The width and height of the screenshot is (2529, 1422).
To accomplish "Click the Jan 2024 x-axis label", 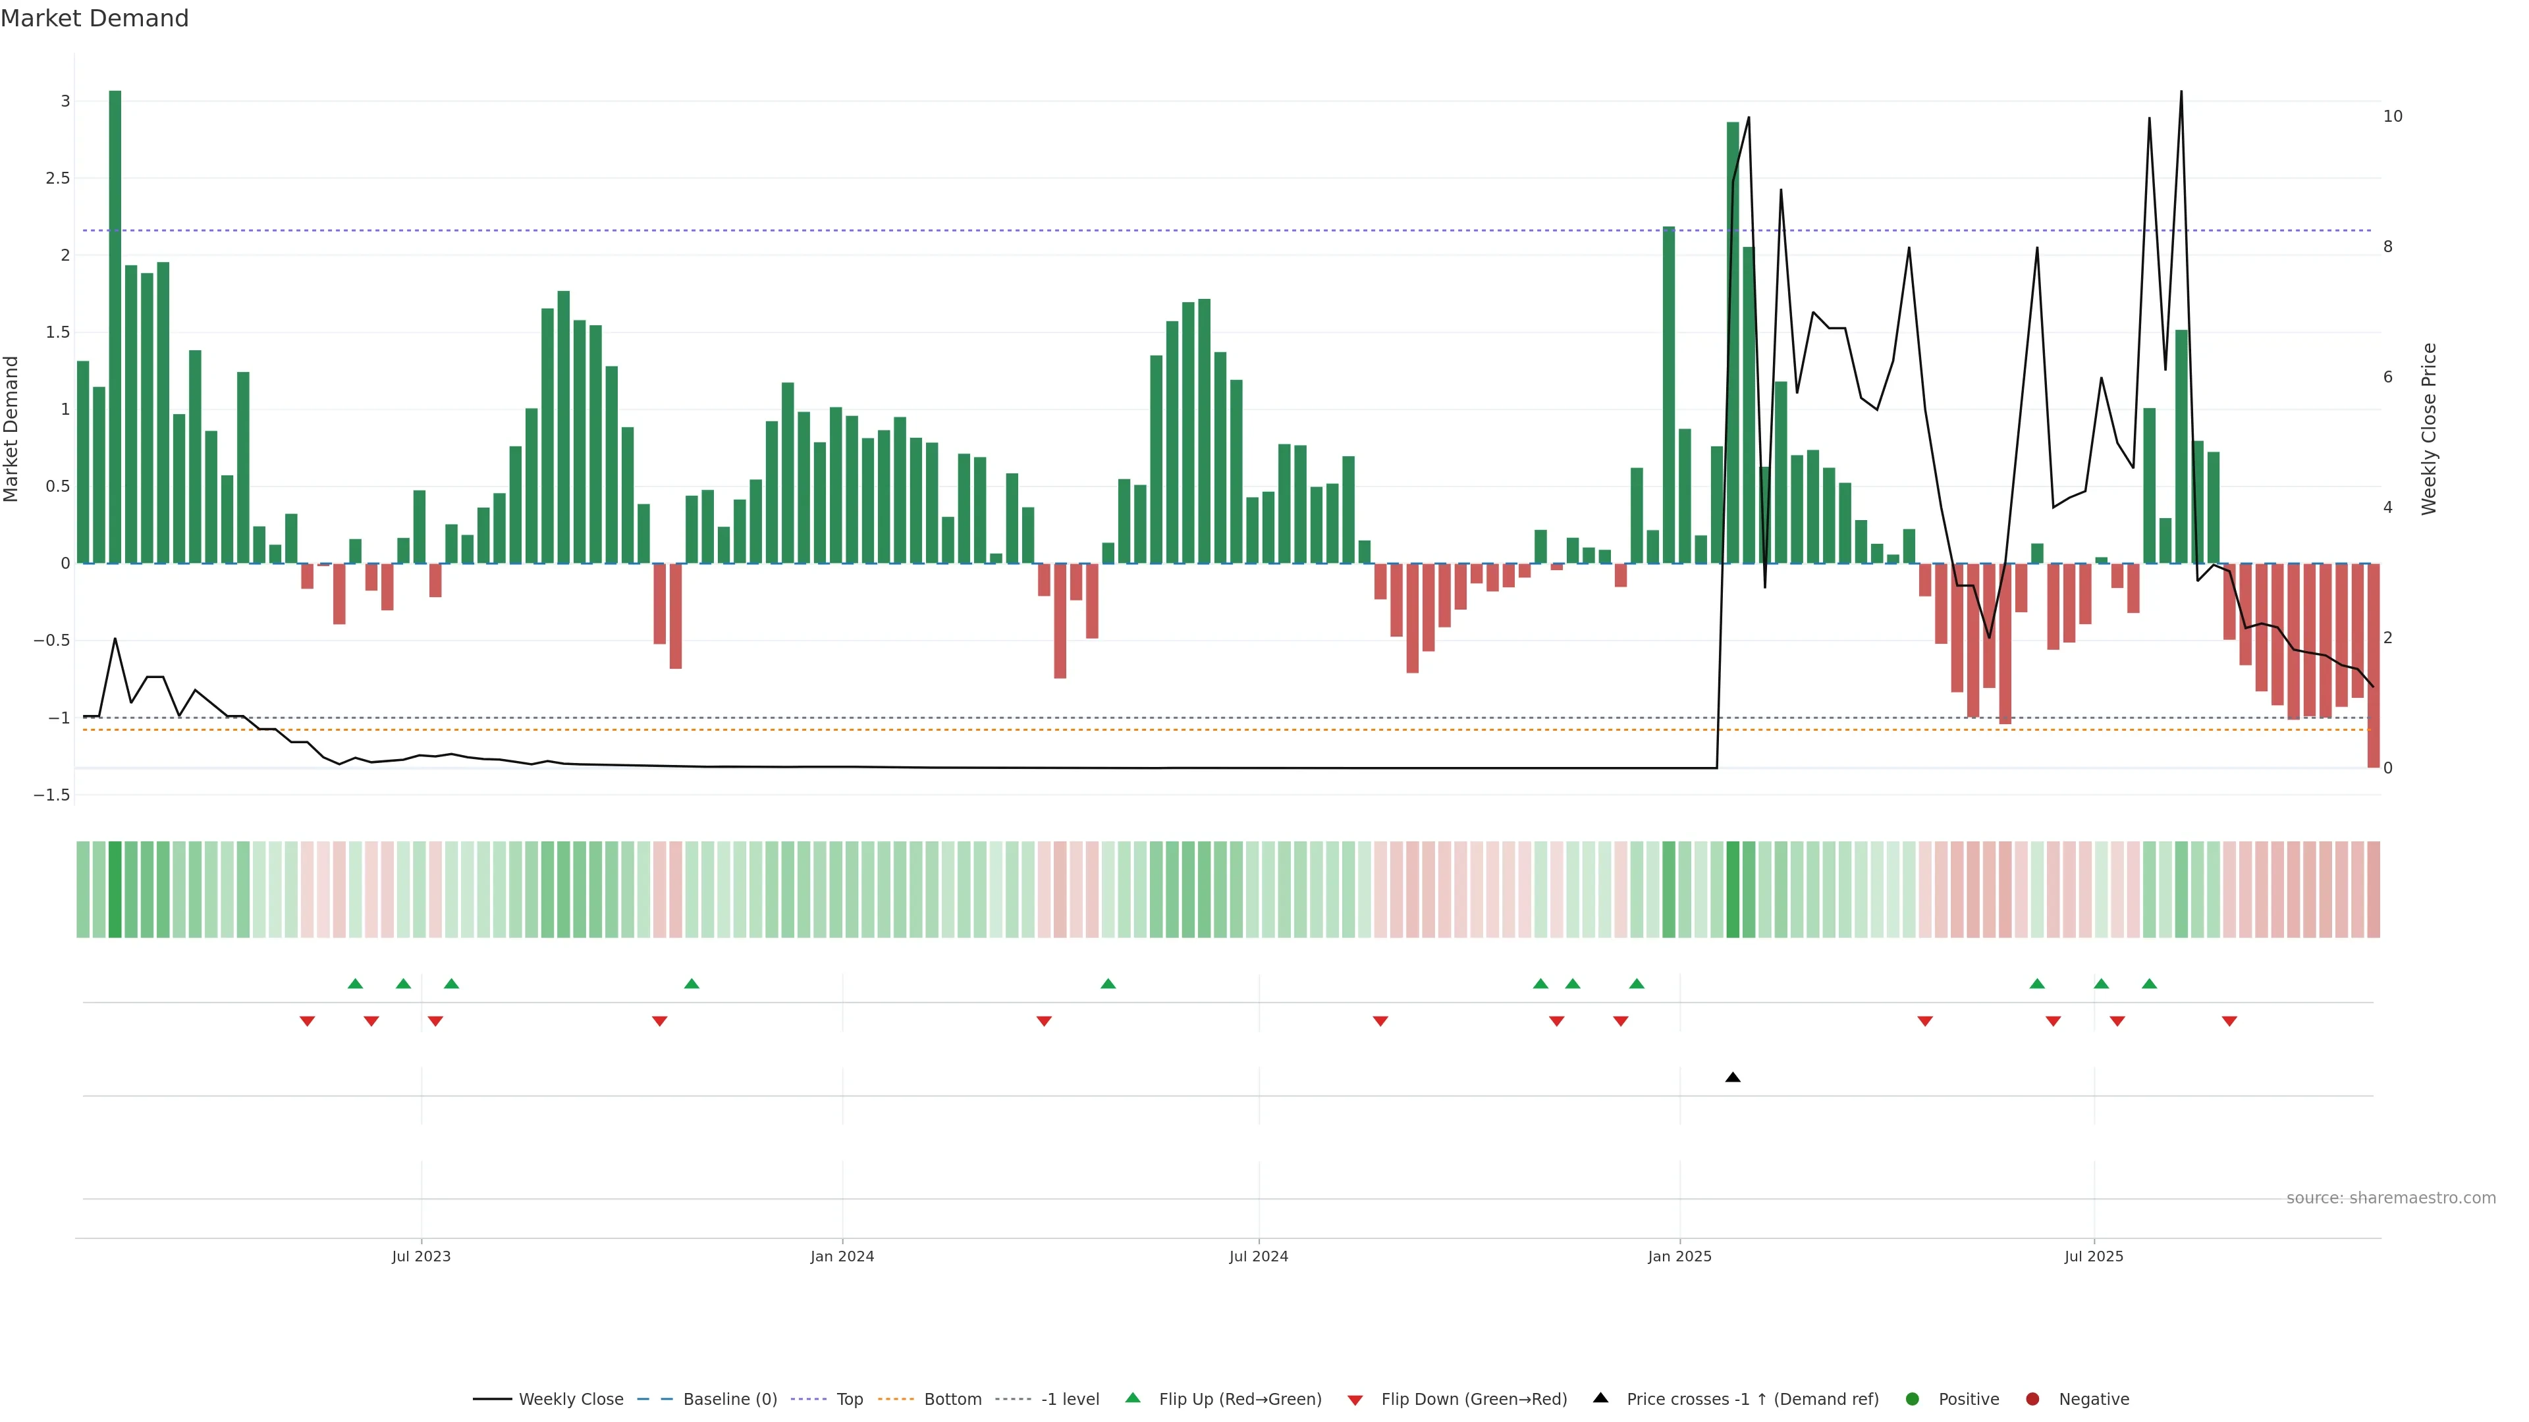I will tap(842, 1256).
